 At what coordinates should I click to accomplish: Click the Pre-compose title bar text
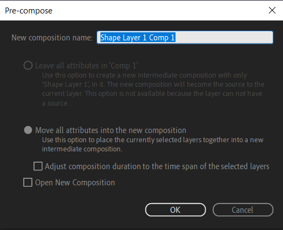[29, 11]
